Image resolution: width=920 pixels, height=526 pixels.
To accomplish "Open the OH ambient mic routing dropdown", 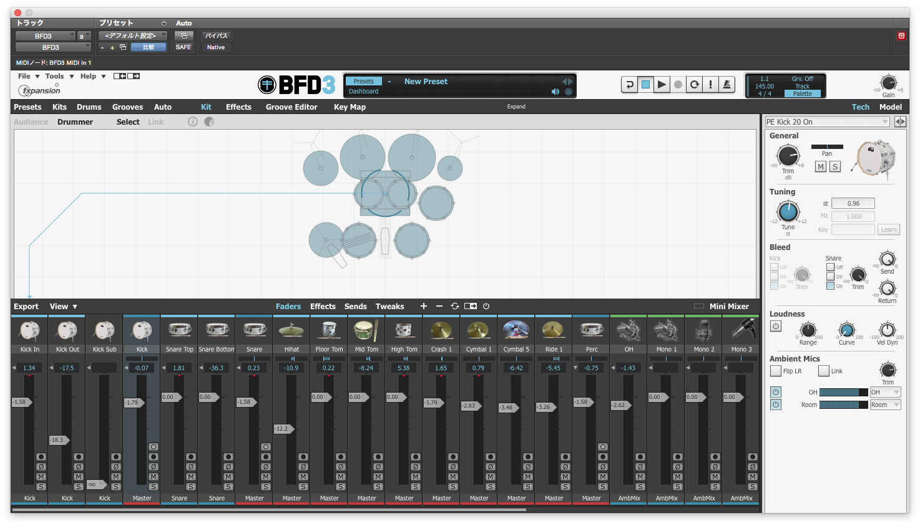I will pyautogui.click(x=886, y=392).
